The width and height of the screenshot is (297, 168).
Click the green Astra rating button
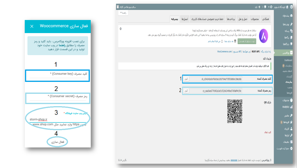247,41
